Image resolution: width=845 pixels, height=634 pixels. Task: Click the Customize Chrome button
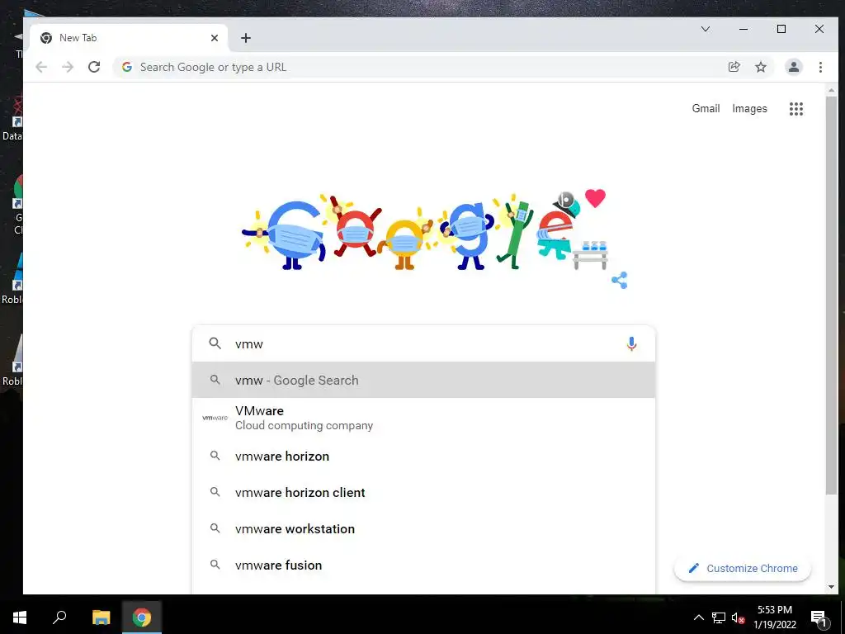coord(743,568)
